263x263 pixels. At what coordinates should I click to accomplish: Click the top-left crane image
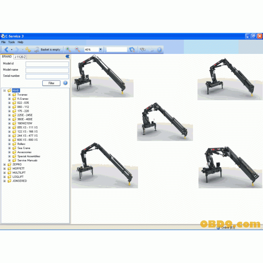(x=103, y=76)
